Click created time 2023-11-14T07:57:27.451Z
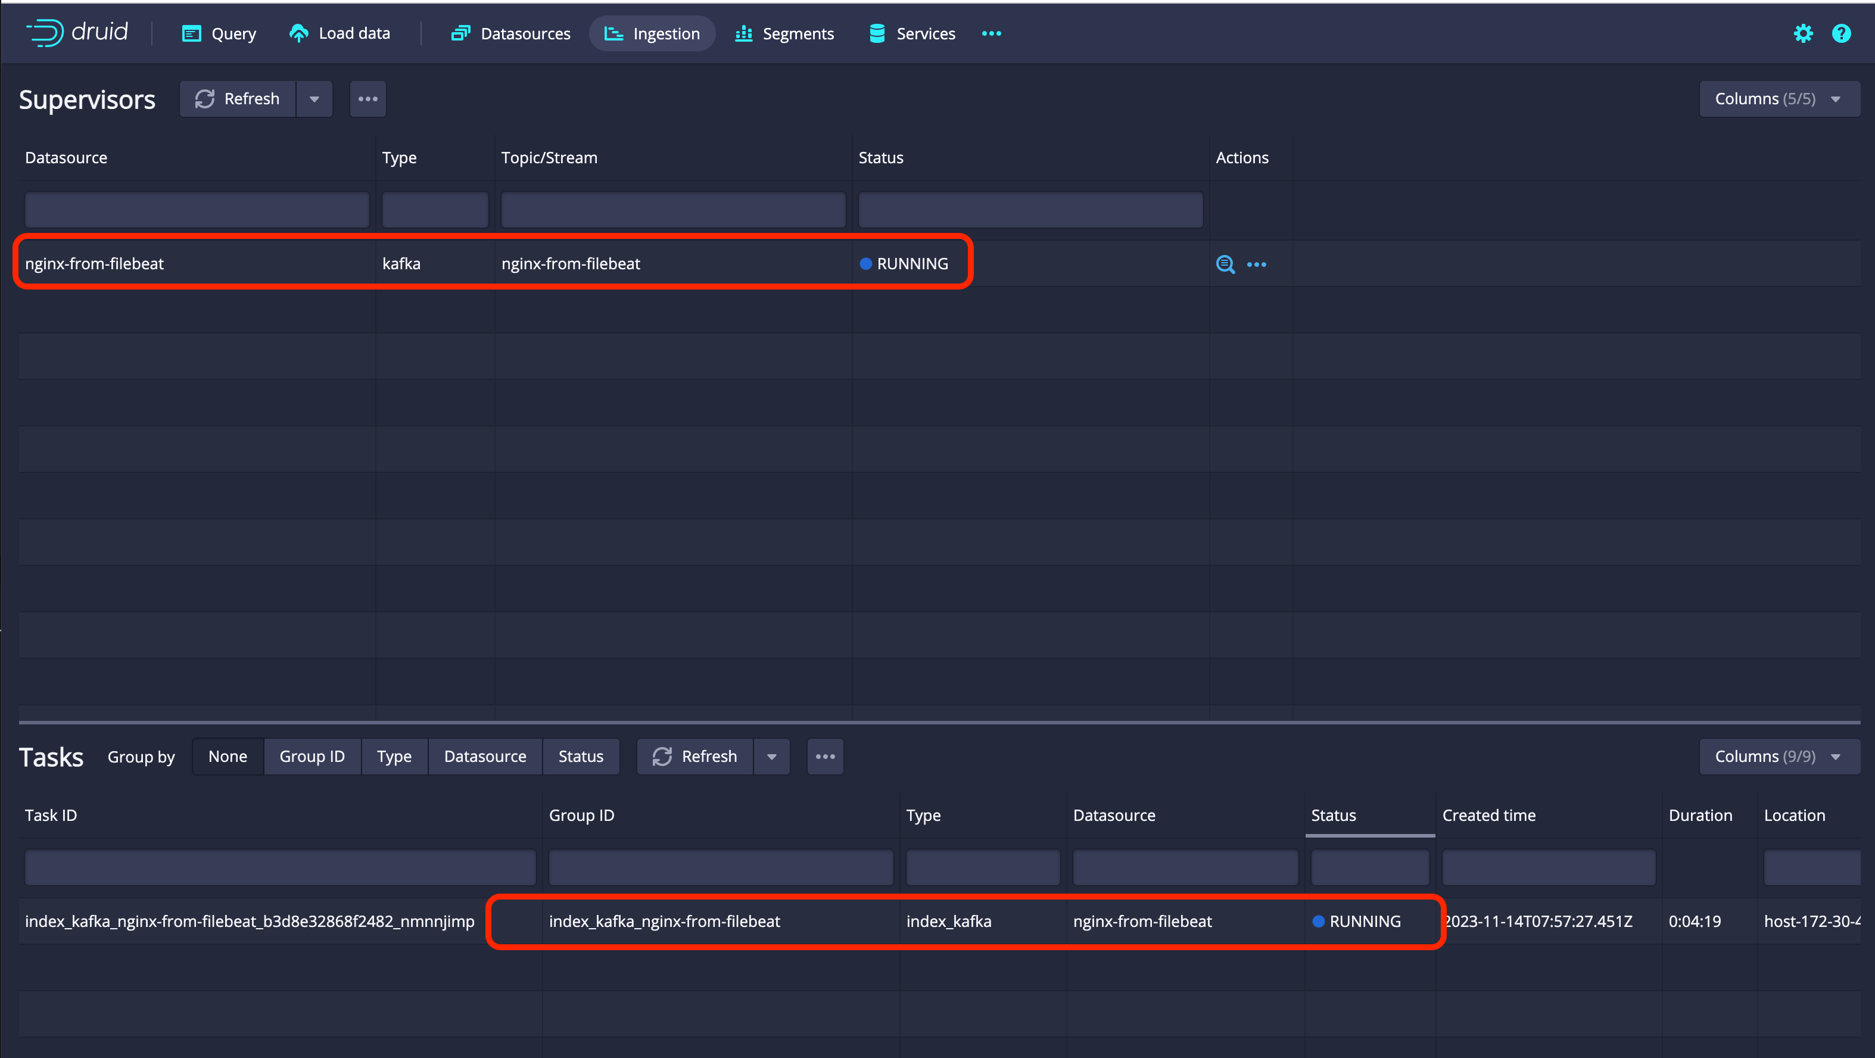Screen dimensions: 1875x1058 coord(1538,921)
